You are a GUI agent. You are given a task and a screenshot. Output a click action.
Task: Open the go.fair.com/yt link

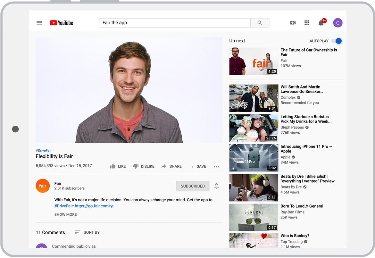[94, 206]
